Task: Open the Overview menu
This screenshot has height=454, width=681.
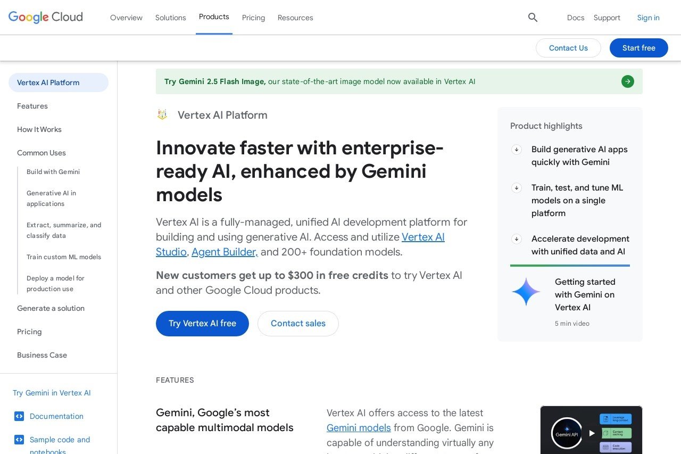Action: pos(126,18)
